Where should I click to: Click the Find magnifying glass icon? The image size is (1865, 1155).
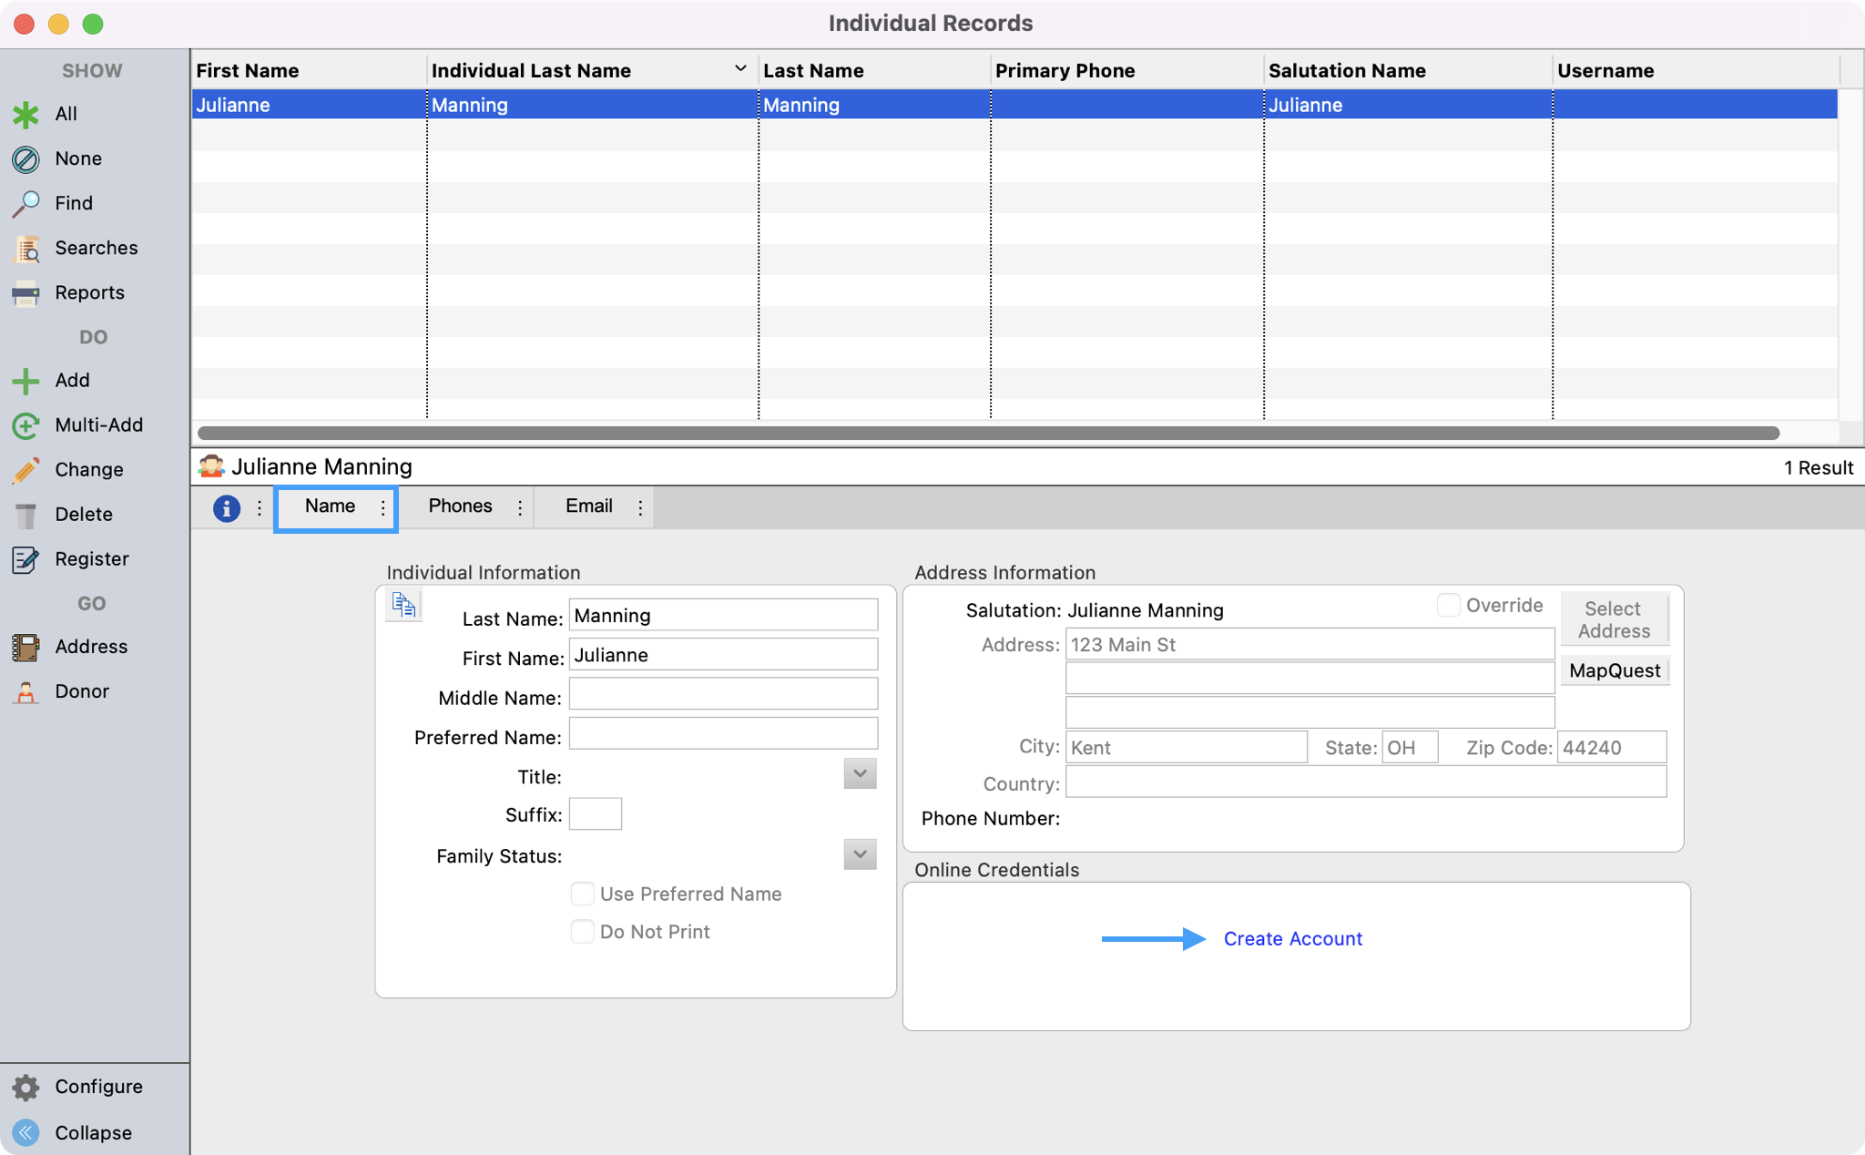click(x=25, y=203)
